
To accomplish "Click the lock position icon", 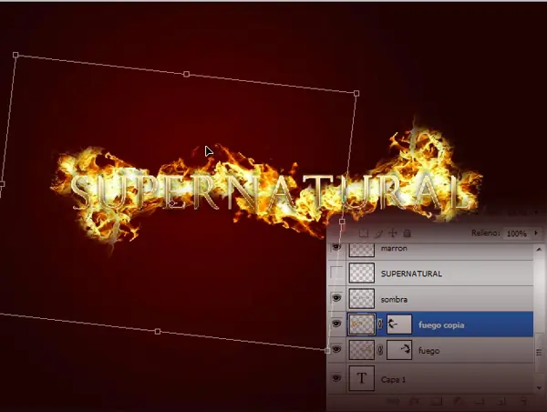I will [x=393, y=233].
